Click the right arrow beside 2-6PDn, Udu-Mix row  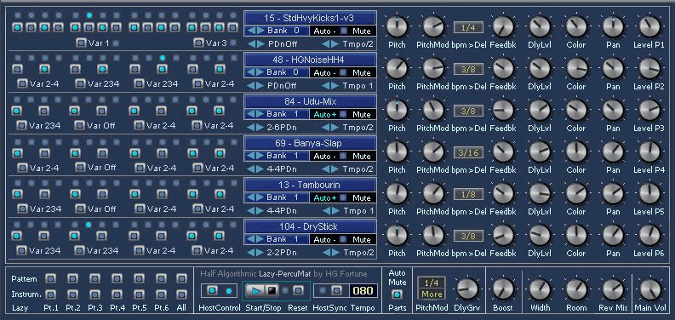(260, 128)
